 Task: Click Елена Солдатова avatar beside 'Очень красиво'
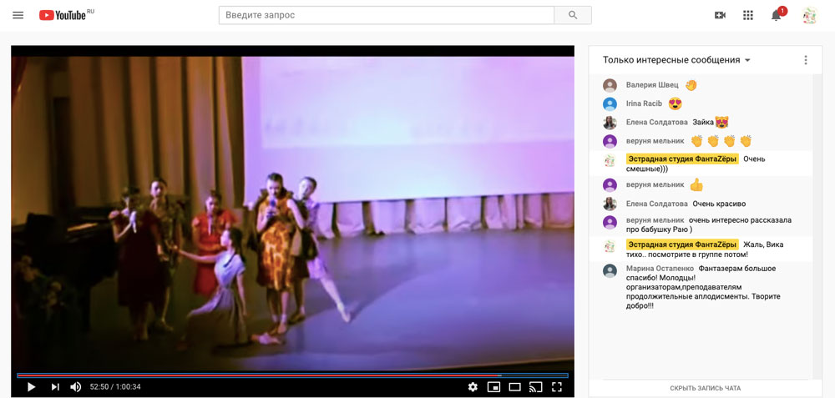[x=610, y=204]
